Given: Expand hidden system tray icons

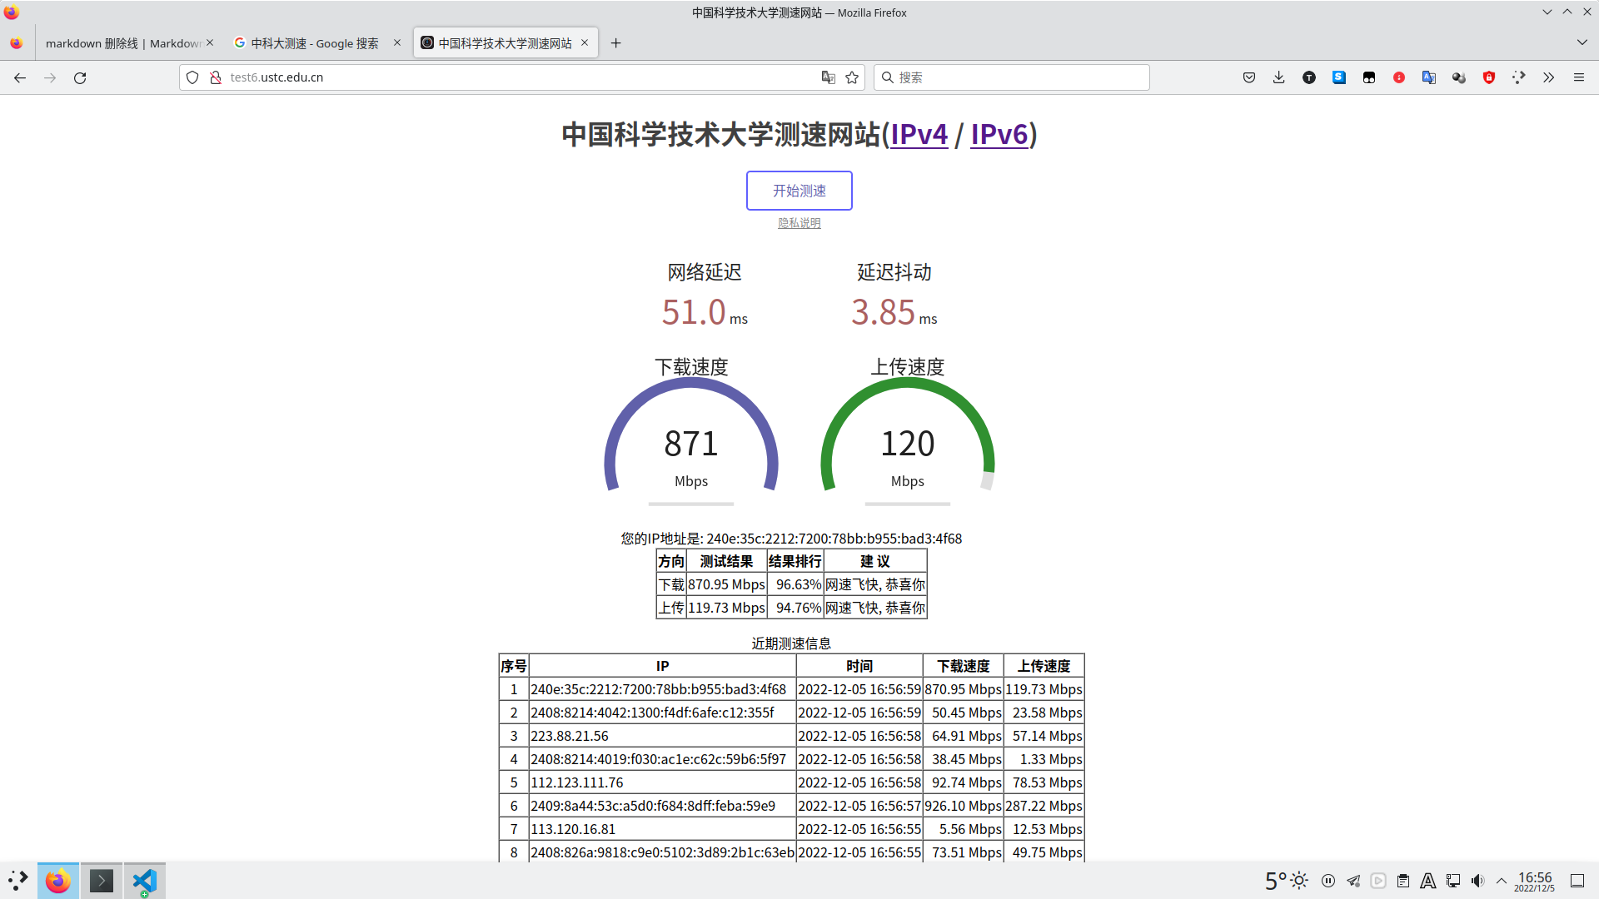Looking at the screenshot, I should (1502, 881).
